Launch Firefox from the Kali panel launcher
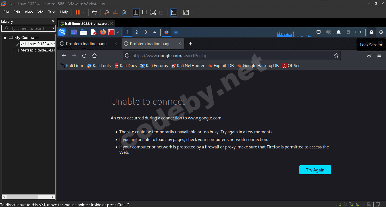The width and height of the screenshot is (386, 207). tap(103, 32)
